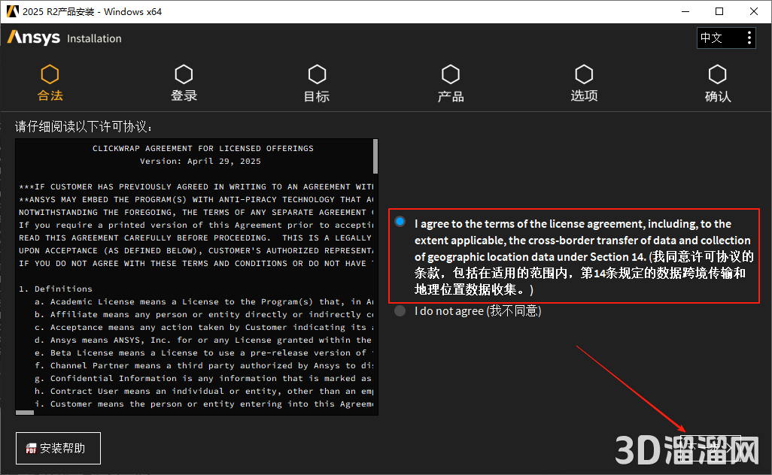Click the 产品 step label

[451, 96]
